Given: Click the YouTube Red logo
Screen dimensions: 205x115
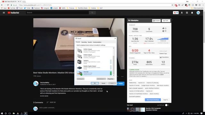Looking at the screenshot, I should click(x=13, y=13).
